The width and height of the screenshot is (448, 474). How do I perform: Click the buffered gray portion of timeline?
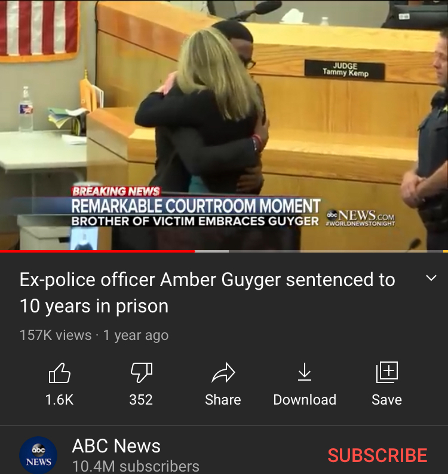(212, 251)
